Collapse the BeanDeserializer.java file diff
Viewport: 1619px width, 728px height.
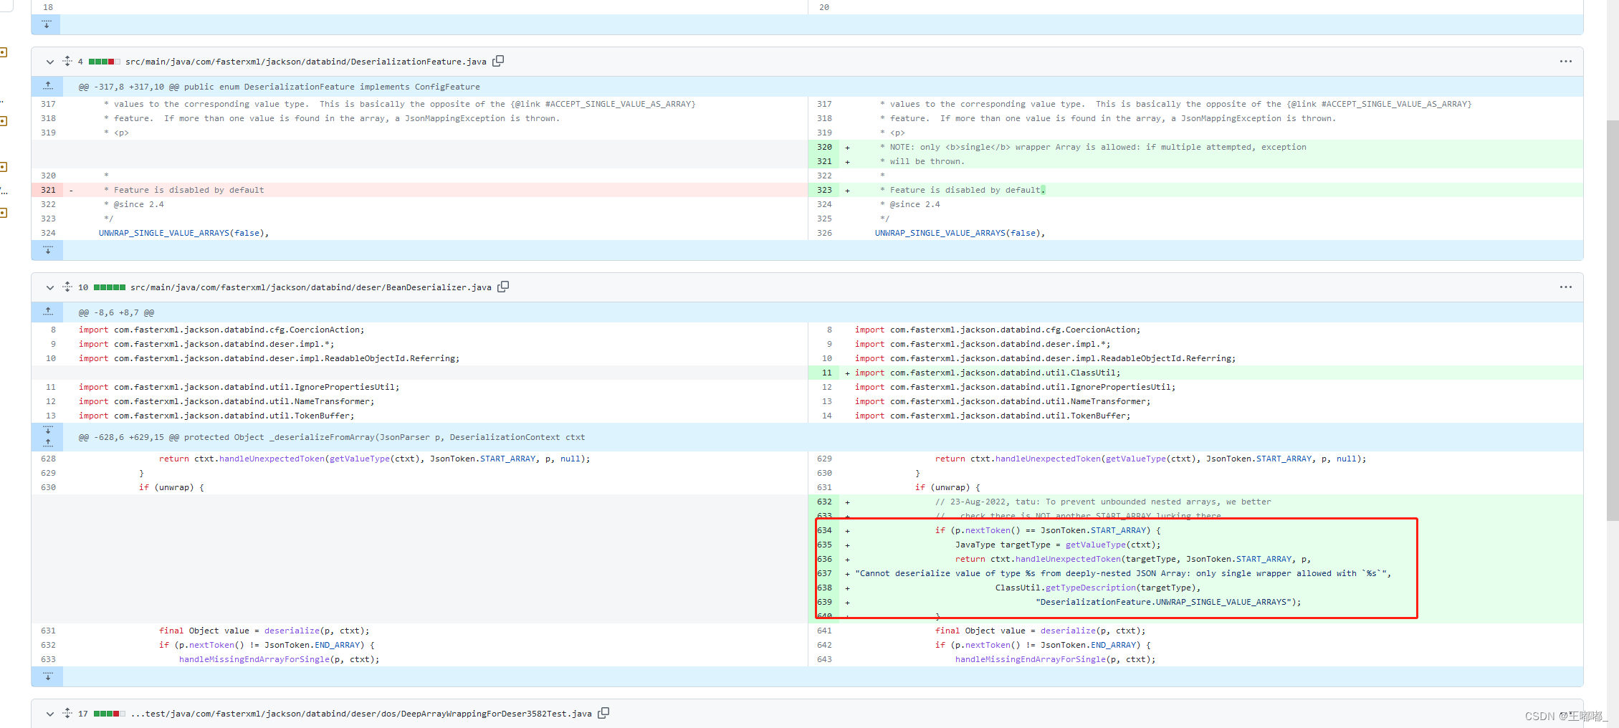49,288
